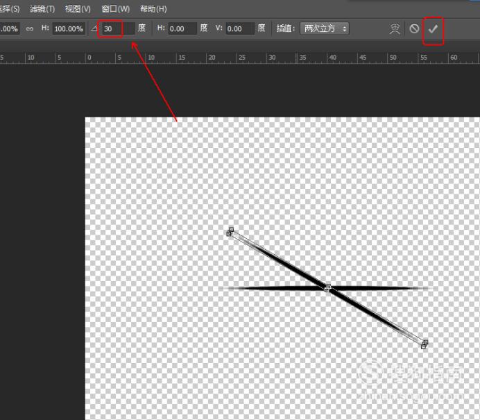Click the H: height label before 100.00%
The height and width of the screenshot is (420, 480).
pos(45,28)
